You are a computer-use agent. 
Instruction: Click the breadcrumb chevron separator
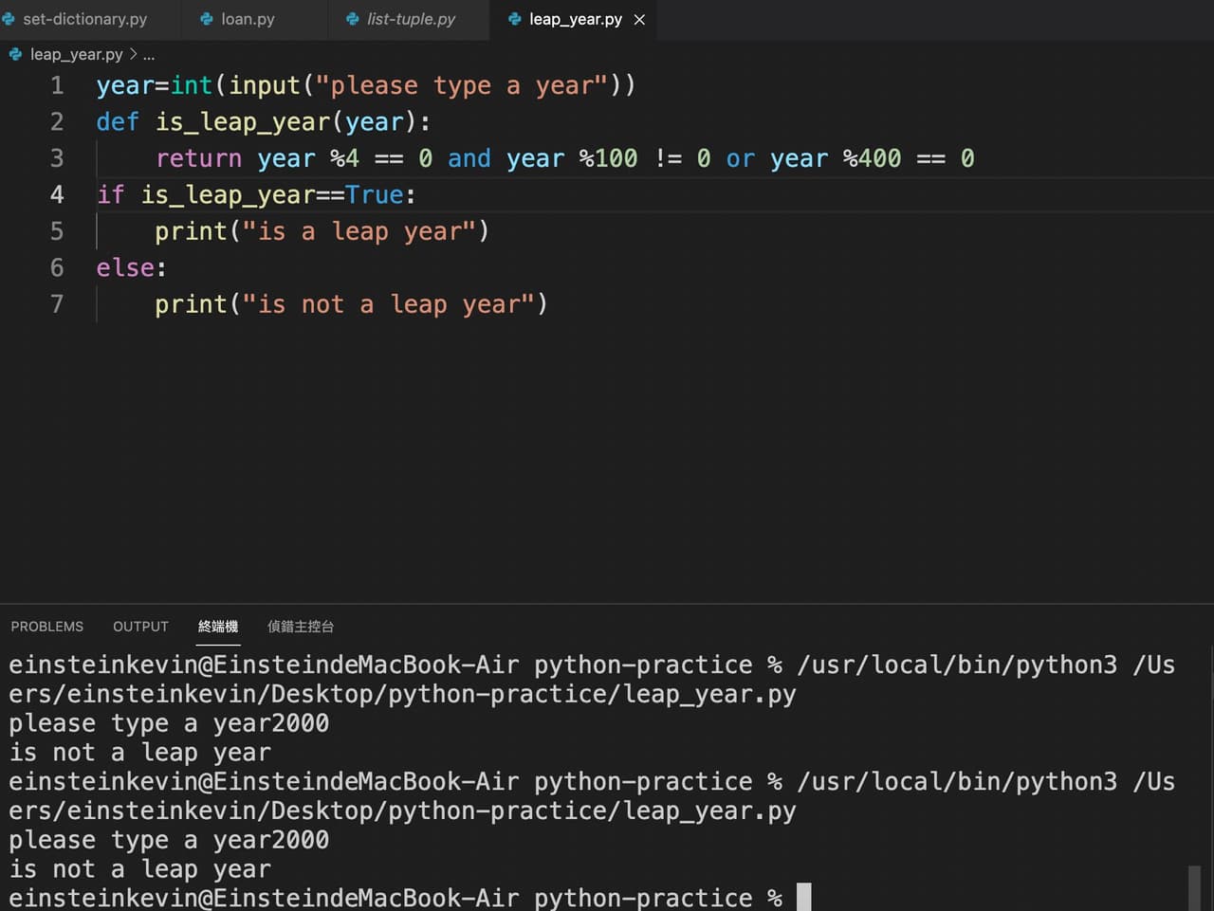[x=133, y=54]
